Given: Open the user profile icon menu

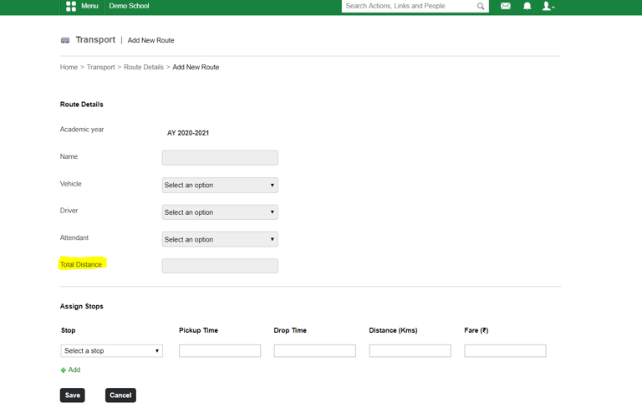Looking at the screenshot, I should 548,6.
